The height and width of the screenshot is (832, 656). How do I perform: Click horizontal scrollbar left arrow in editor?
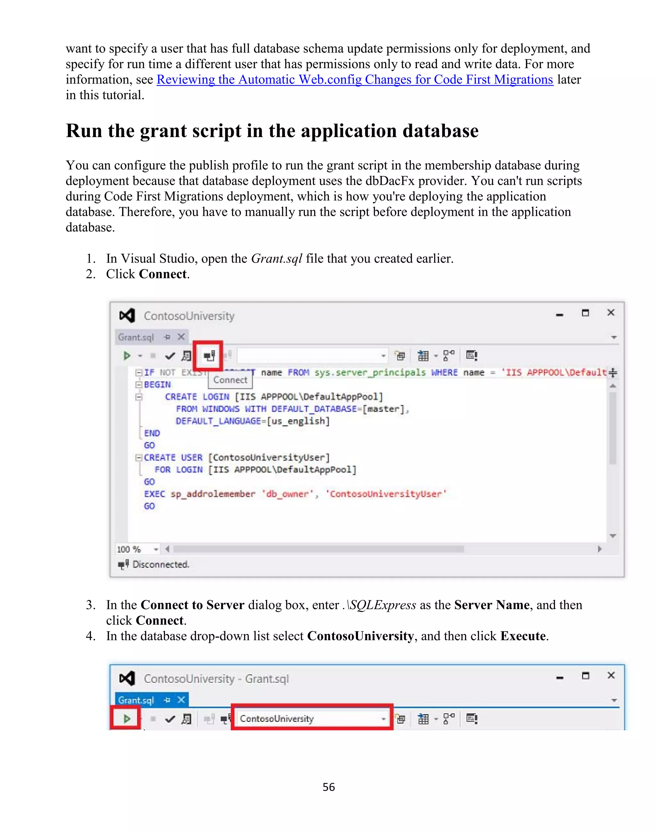click(x=168, y=549)
